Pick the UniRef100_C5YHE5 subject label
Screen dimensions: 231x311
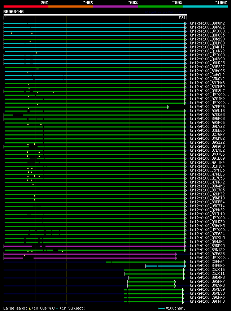tap(207, 170)
